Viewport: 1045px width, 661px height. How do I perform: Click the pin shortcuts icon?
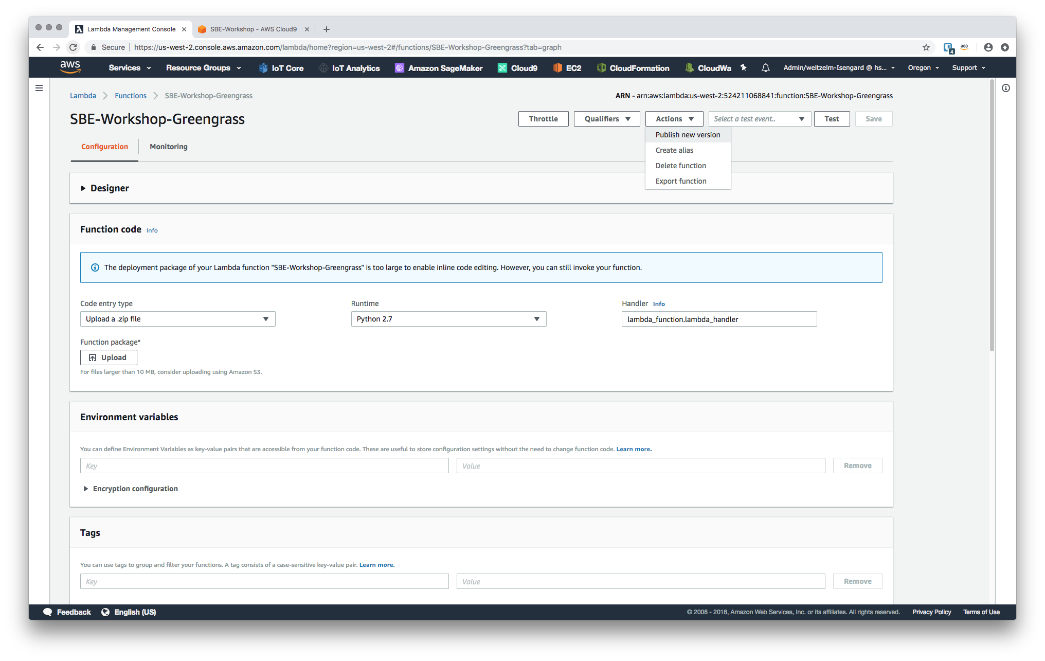point(743,67)
